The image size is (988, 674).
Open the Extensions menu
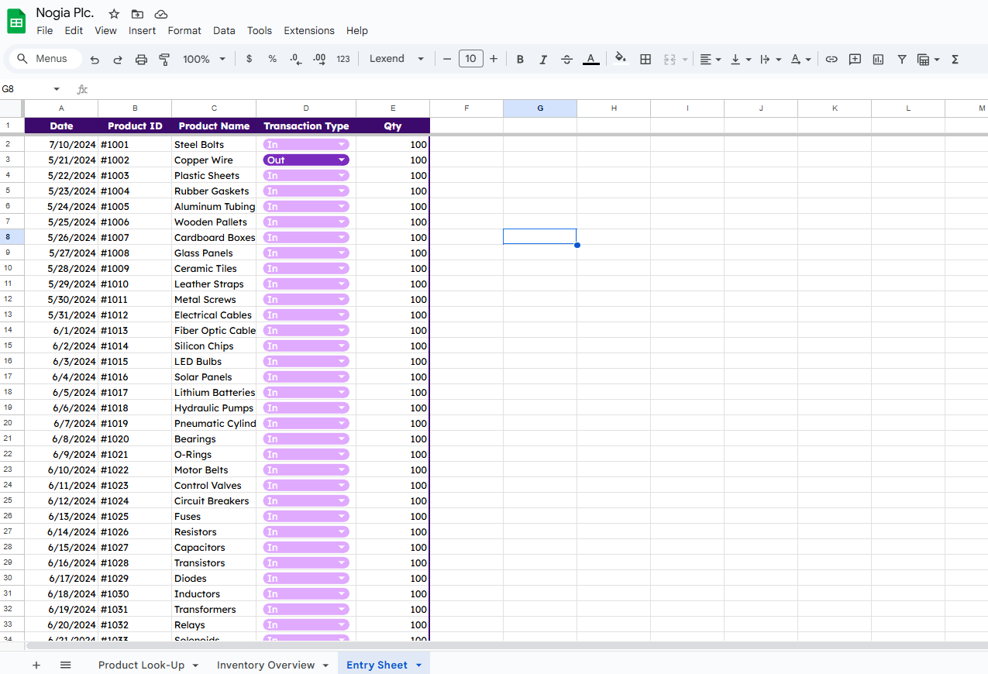pos(309,31)
